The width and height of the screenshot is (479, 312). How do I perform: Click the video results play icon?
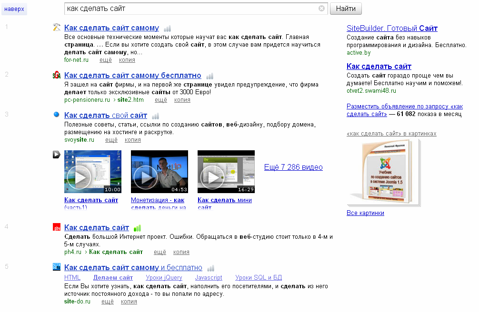pyautogui.click(x=57, y=155)
